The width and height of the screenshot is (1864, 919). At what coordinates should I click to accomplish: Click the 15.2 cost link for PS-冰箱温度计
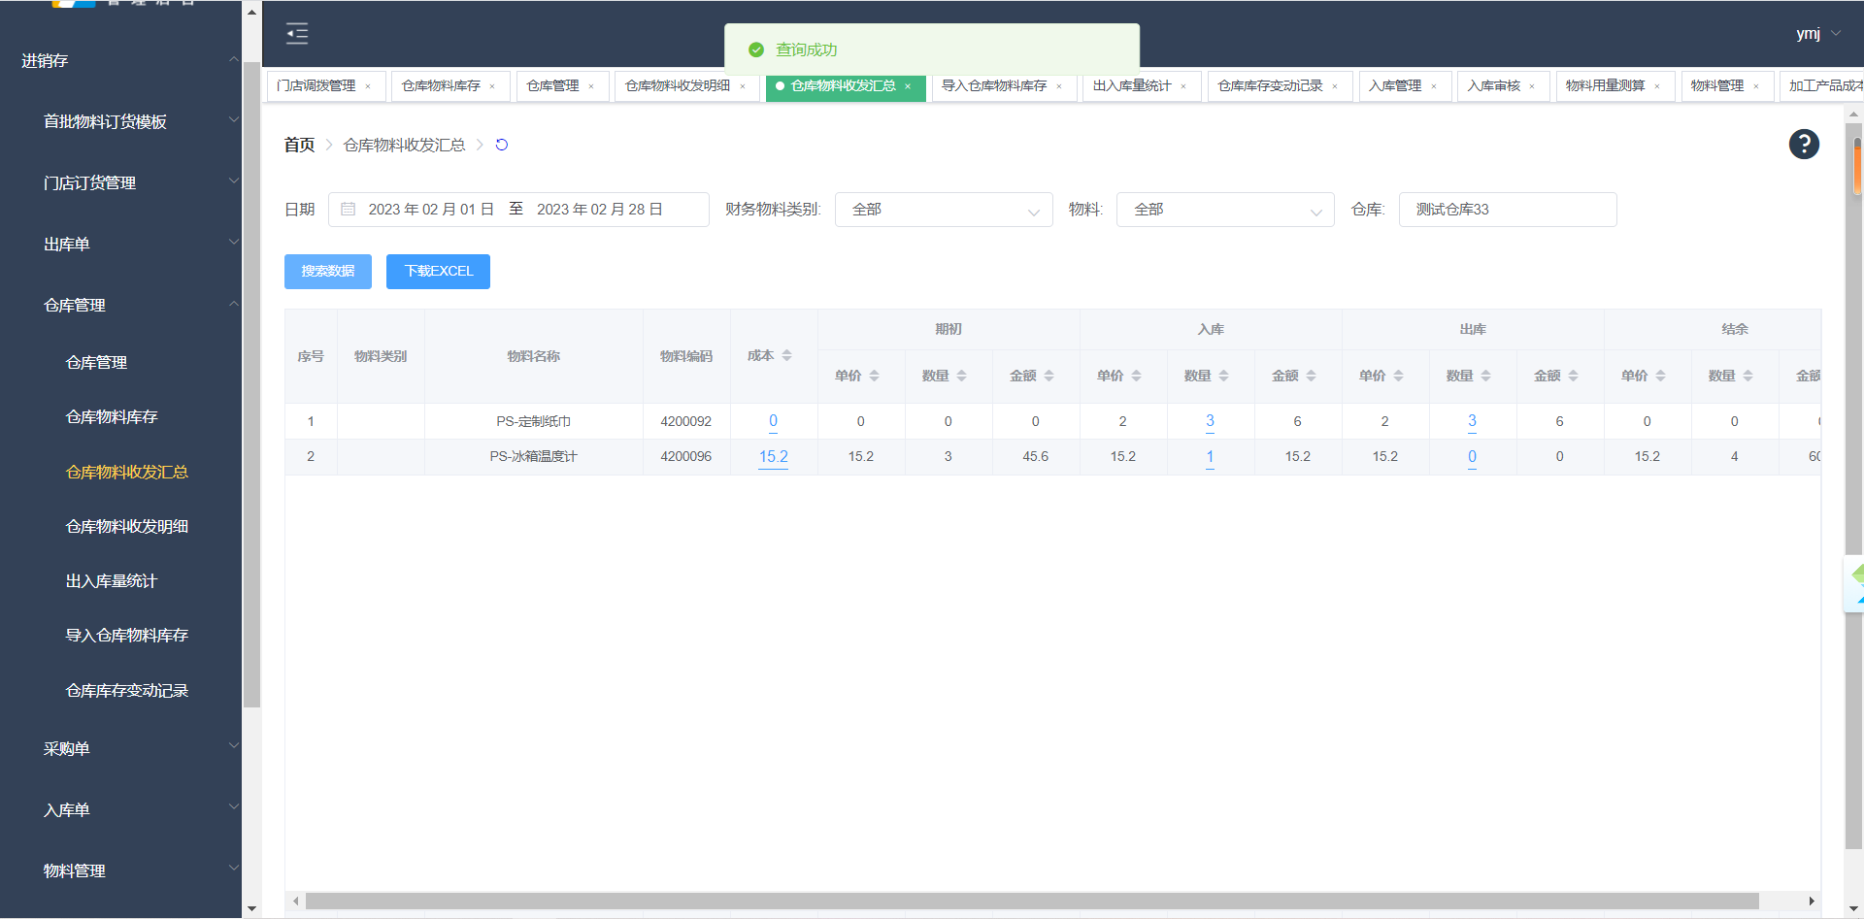[x=773, y=456]
